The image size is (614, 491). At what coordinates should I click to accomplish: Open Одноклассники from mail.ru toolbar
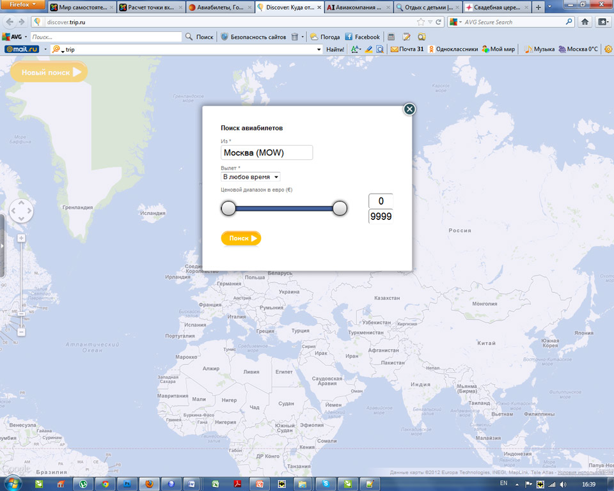(x=453, y=49)
